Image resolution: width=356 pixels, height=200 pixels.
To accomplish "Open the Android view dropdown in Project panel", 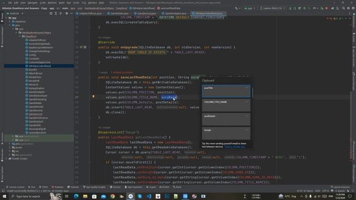I will point(15,13).
